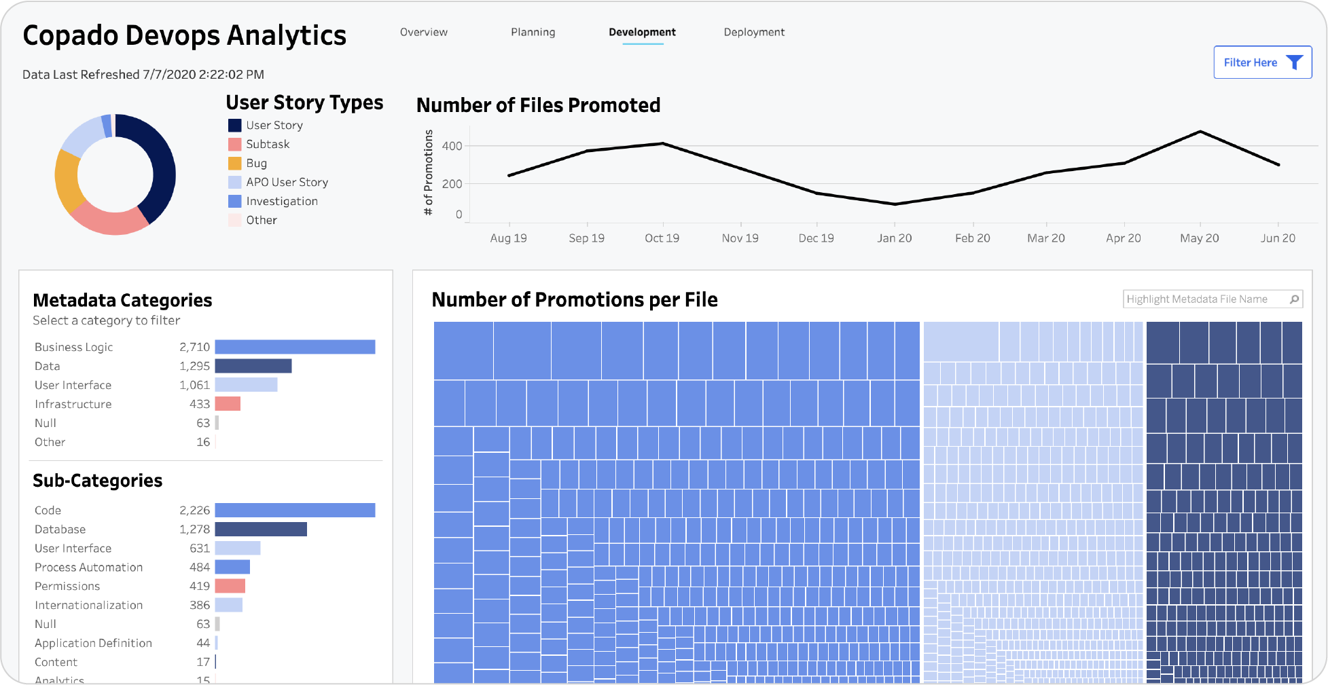Select the Infrastructure category pink bar

[228, 404]
